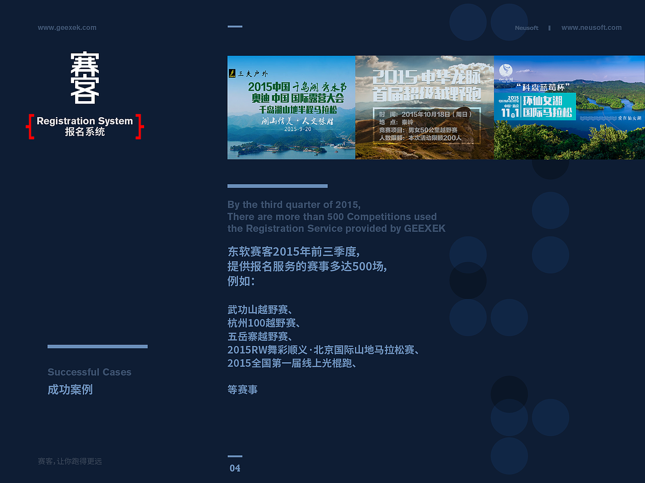645x483 pixels.
Task: Select the entry 杭州100越野赛
Action: pos(264,323)
